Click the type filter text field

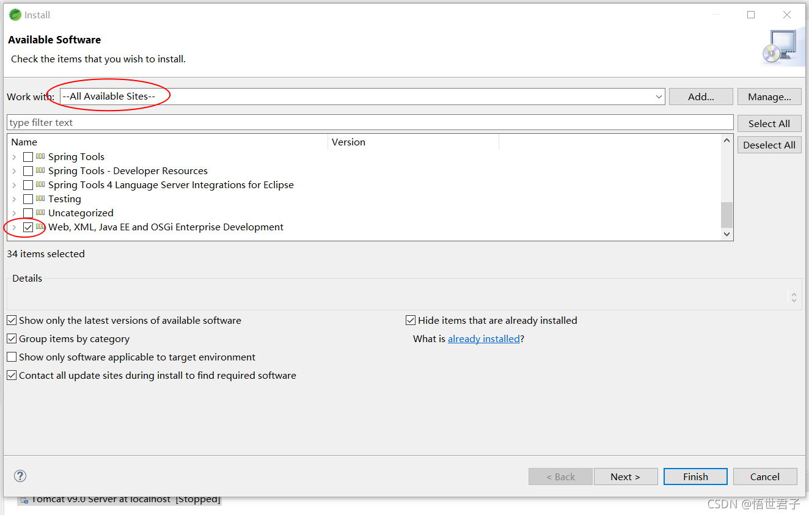tap(370, 122)
